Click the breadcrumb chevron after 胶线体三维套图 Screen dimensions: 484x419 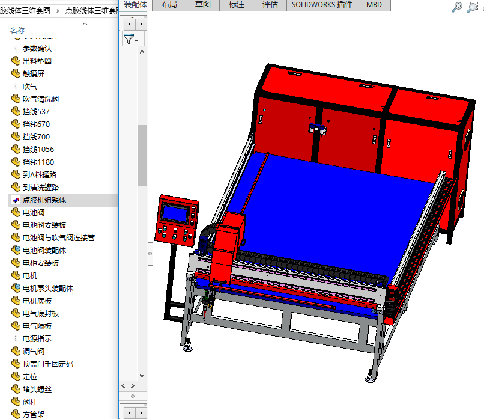(58, 11)
